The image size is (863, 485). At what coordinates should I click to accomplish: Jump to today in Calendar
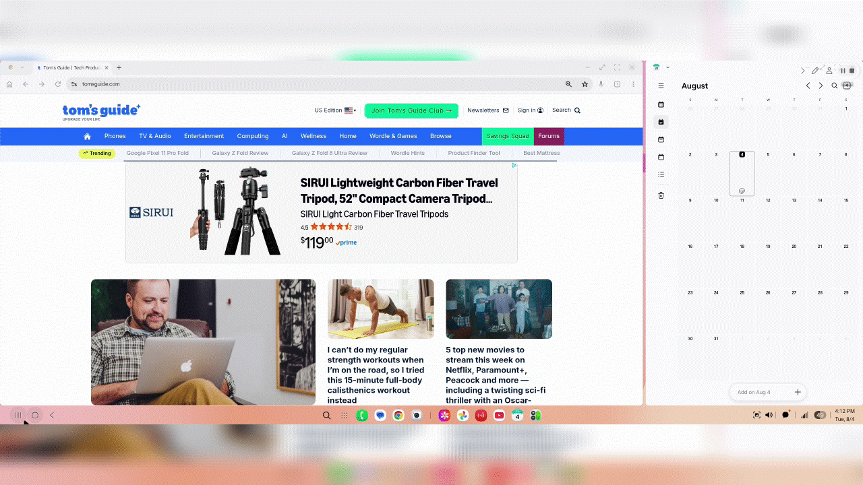(x=847, y=86)
